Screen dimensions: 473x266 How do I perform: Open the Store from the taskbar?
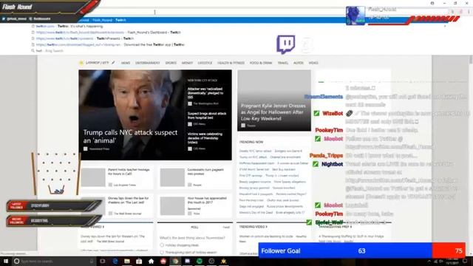click(139, 261)
